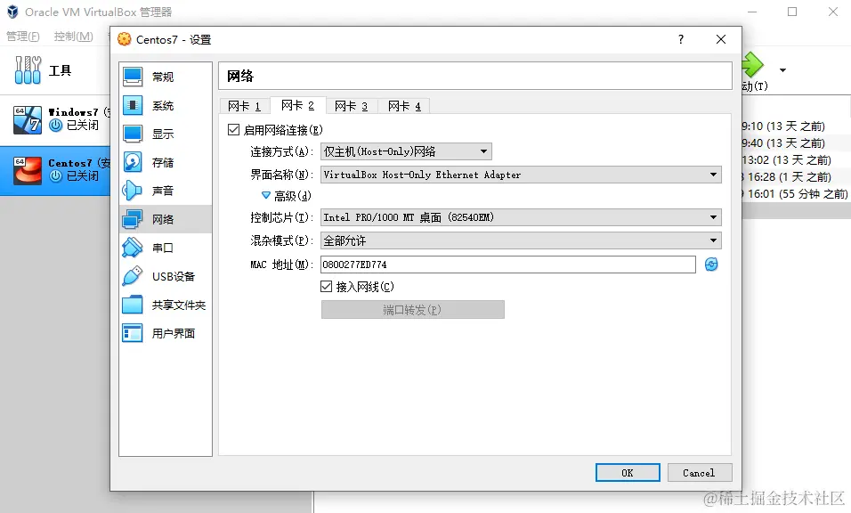Select the Centos7 VM in manager list
Viewport: 851px width, 513px height.
[x=55, y=170]
